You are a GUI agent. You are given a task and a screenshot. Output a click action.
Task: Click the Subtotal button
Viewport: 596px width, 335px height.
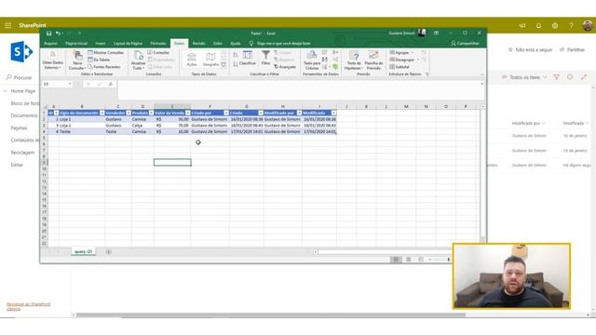(400, 67)
